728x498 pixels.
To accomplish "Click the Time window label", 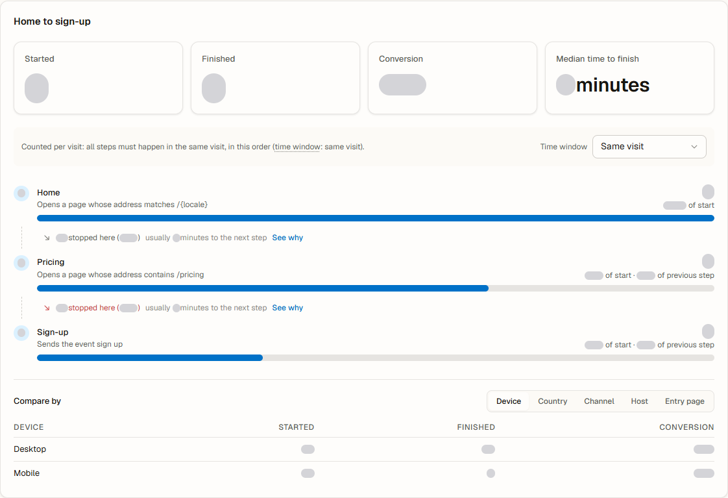I will point(564,147).
